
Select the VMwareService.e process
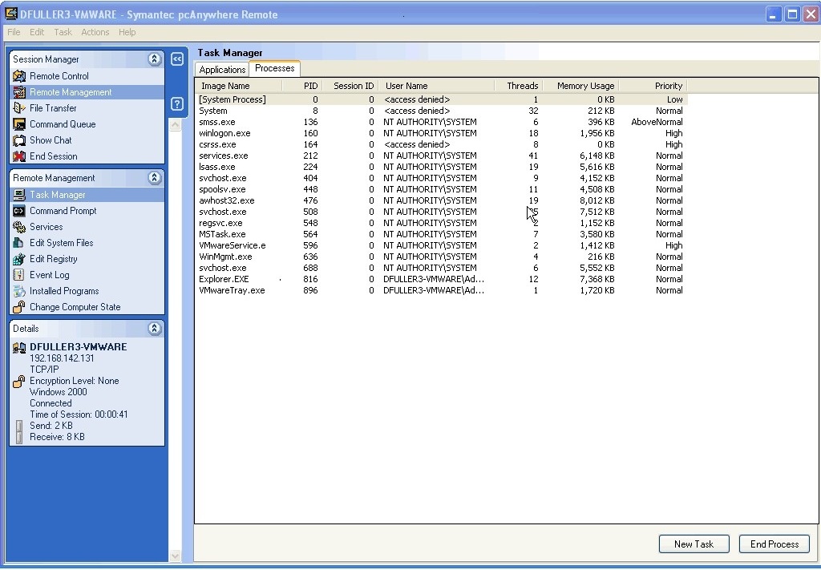coord(442,245)
